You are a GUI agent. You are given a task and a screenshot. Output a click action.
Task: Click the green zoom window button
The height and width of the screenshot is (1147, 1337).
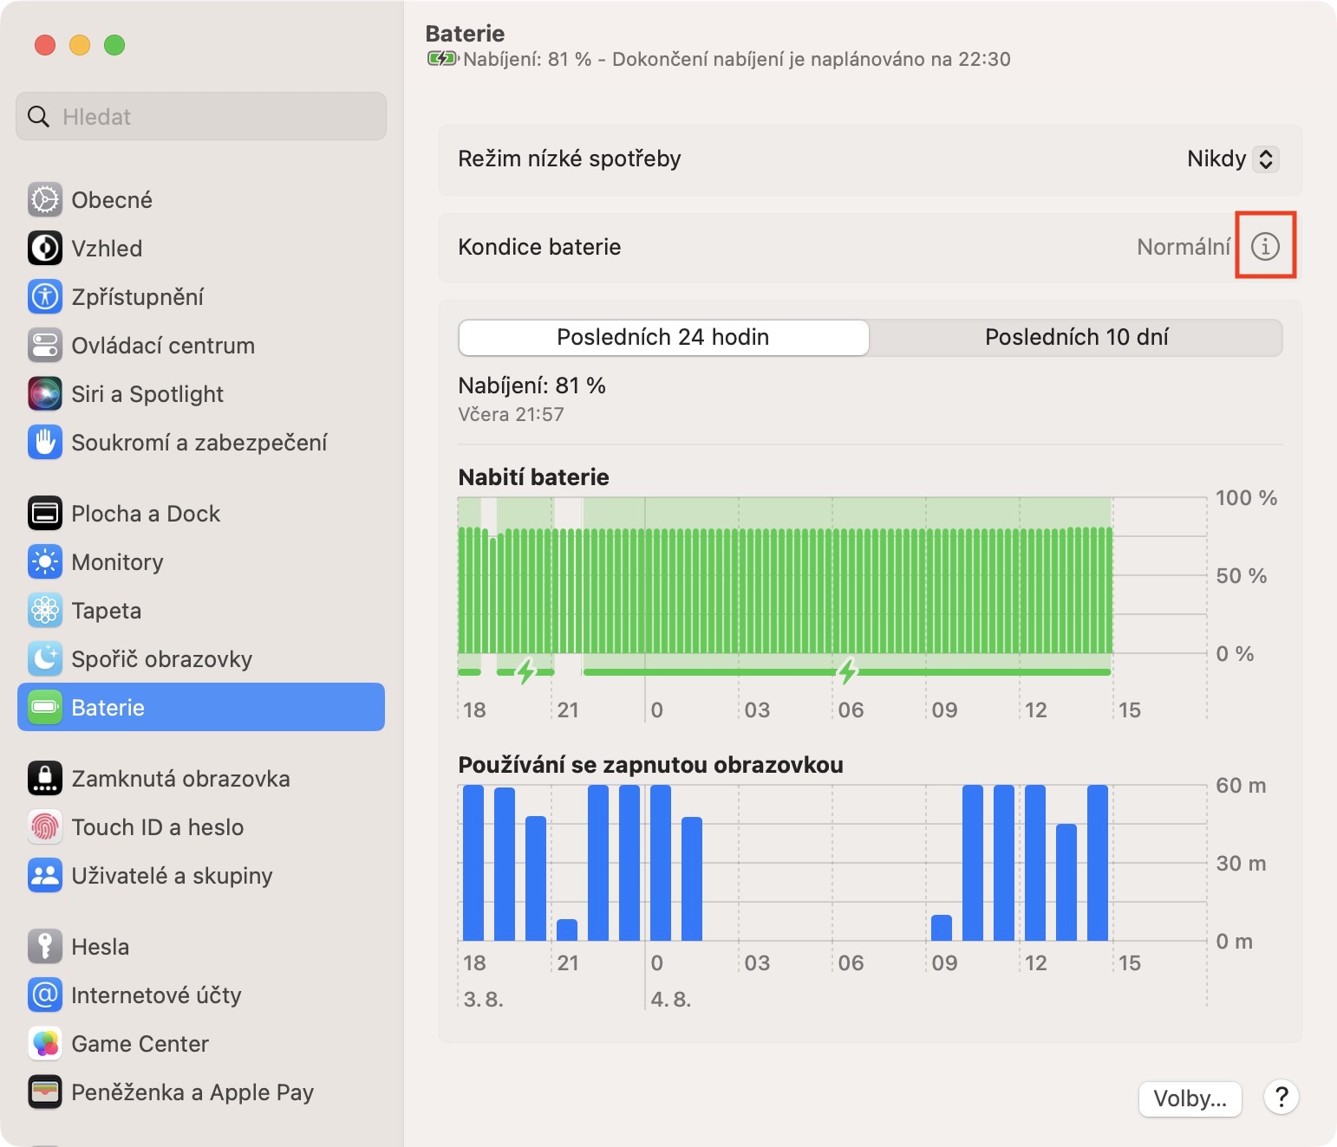click(x=114, y=45)
